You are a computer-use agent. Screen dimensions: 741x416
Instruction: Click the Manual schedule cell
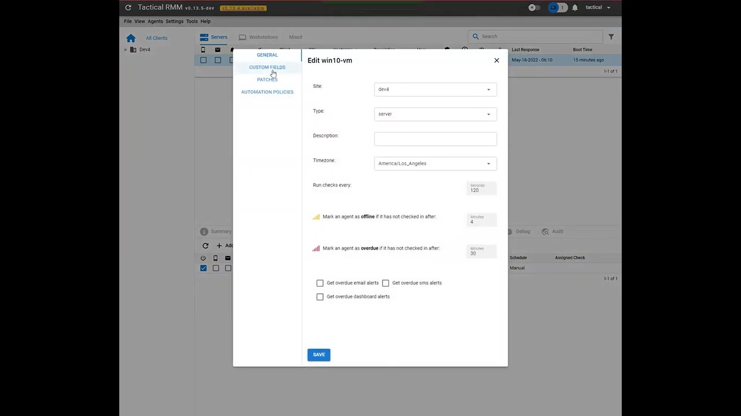click(x=517, y=268)
